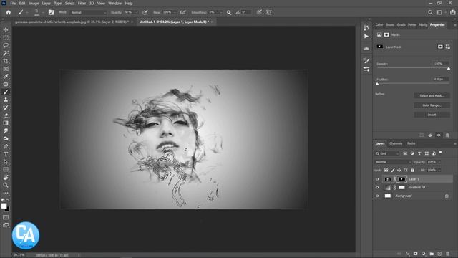The image size is (458, 258).
Task: Select the Brush tool in toolbox
Action: coord(6,92)
